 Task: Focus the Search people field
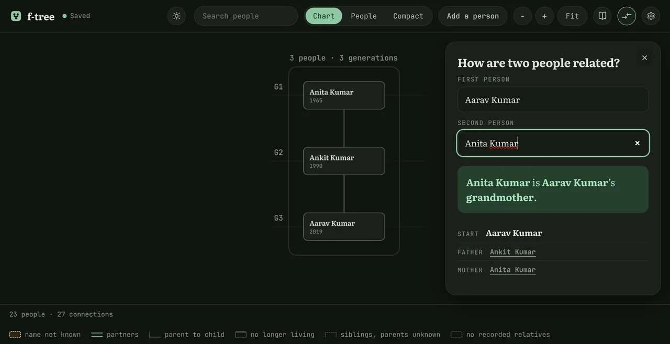pyautogui.click(x=246, y=16)
